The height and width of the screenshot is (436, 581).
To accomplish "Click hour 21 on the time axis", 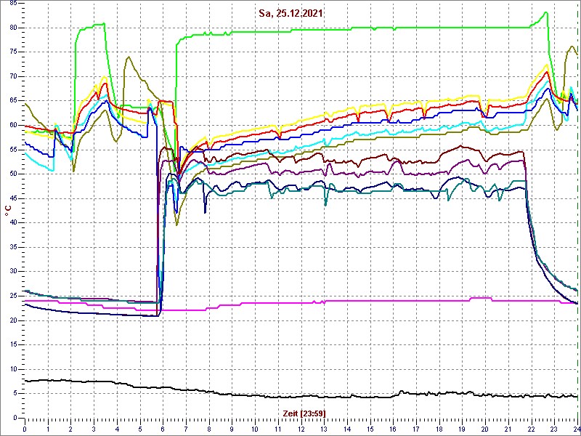I will 508,428.
